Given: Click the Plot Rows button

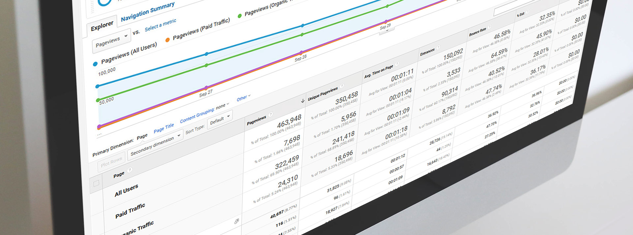Looking at the screenshot, I should 111,162.
